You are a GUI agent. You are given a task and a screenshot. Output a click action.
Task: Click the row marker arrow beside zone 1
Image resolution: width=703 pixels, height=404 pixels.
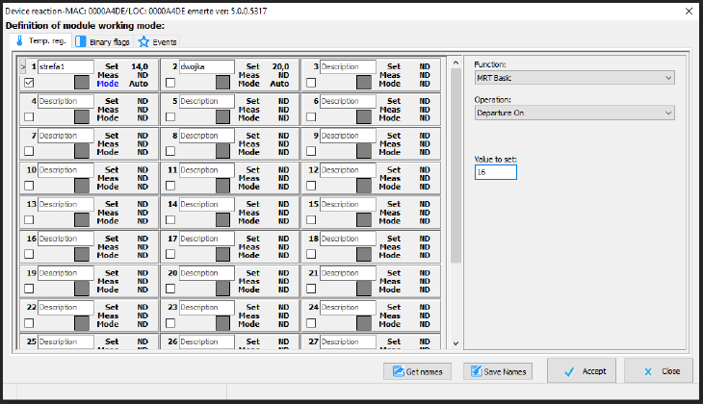point(23,67)
